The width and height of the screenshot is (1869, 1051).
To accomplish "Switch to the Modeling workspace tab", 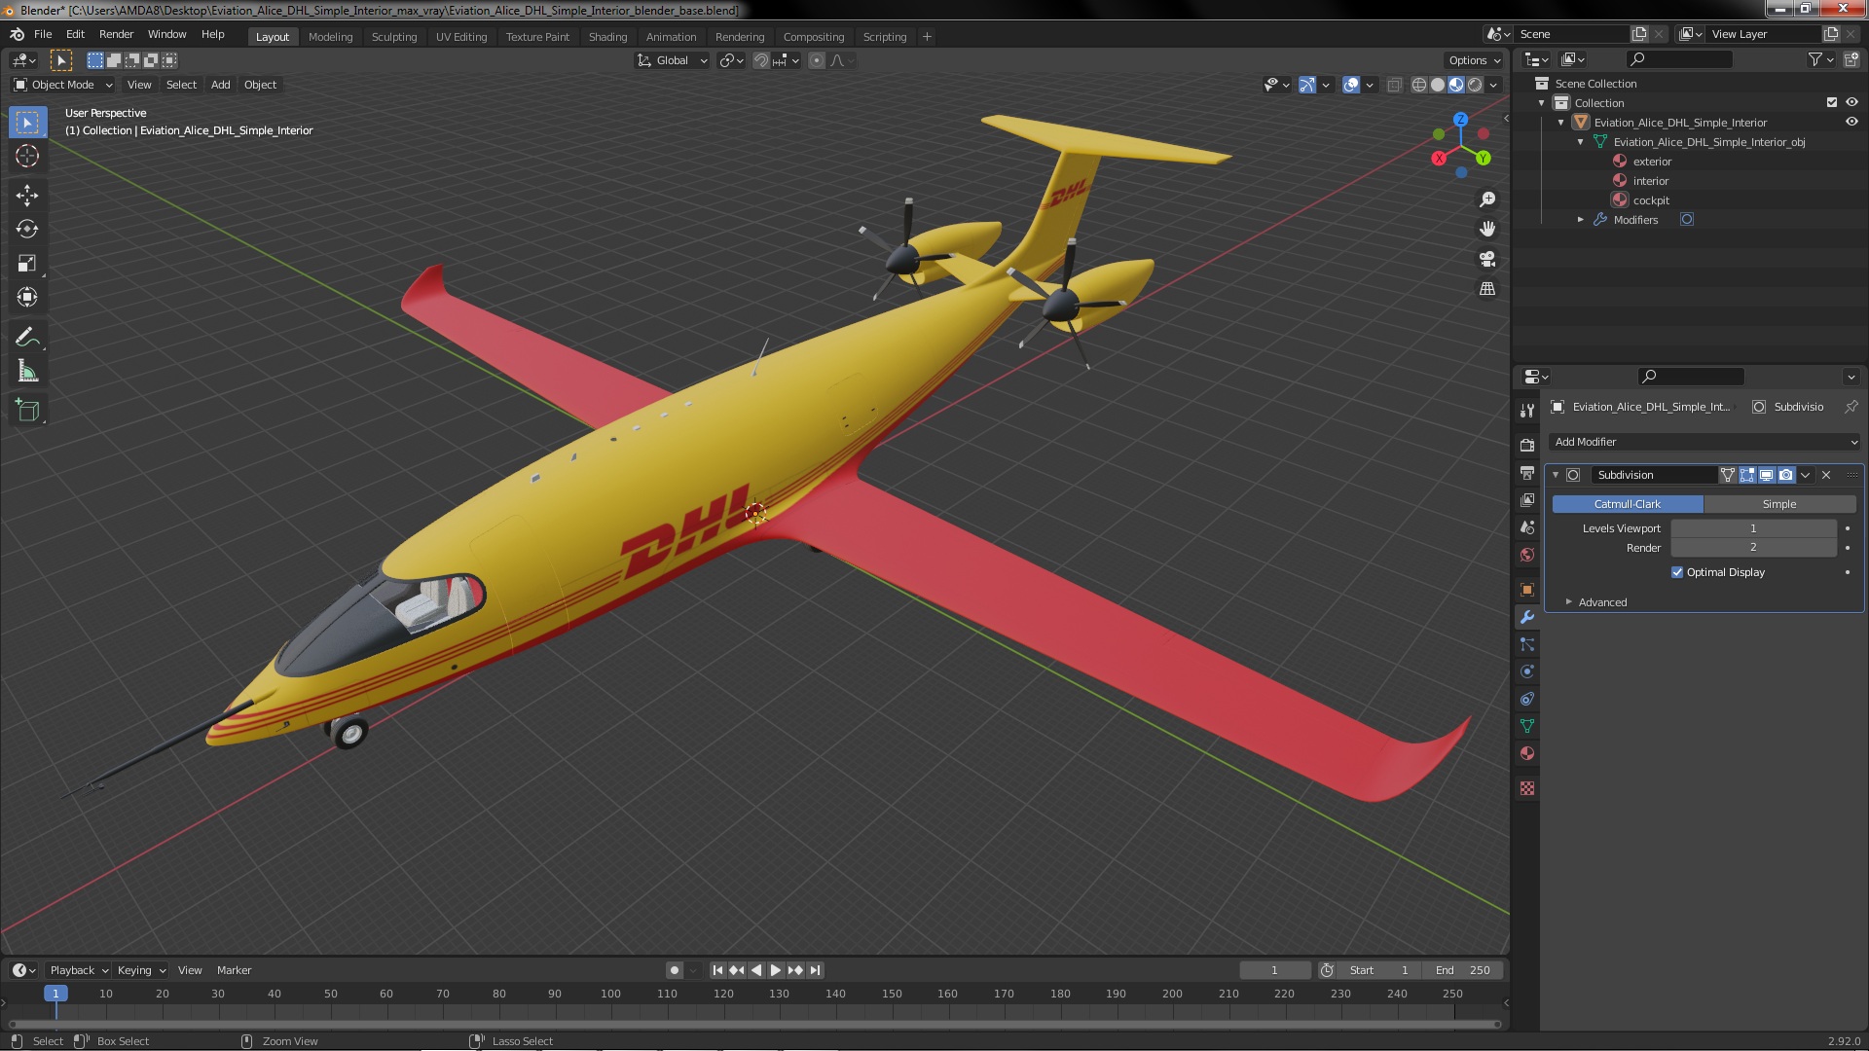I will point(330,37).
